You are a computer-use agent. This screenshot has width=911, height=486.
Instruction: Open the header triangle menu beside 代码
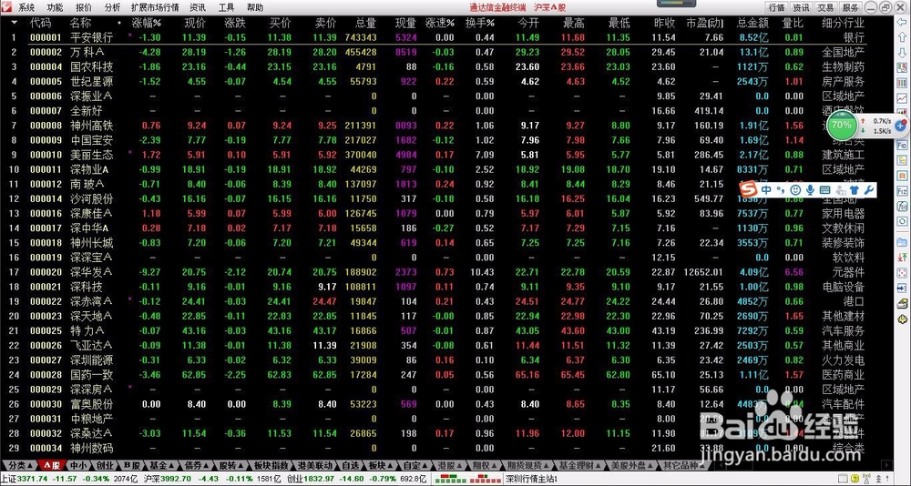15,24
